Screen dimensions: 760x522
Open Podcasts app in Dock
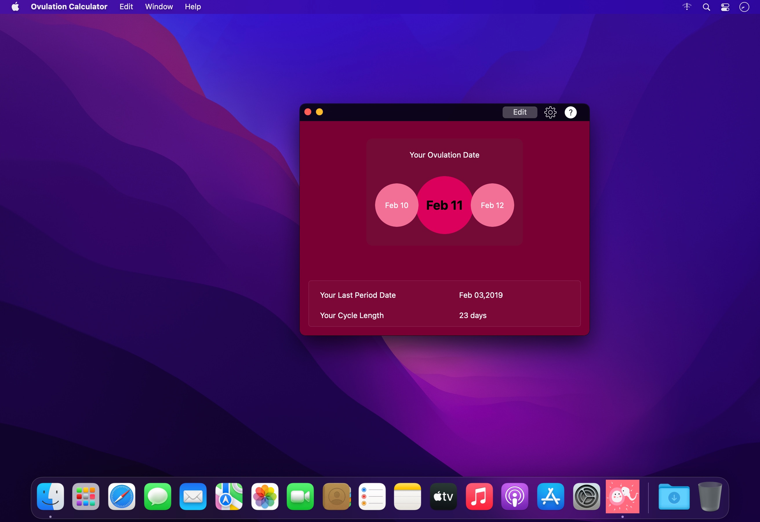pyautogui.click(x=514, y=496)
